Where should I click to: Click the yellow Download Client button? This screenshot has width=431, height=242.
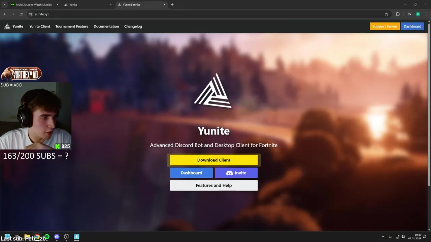coord(214,160)
